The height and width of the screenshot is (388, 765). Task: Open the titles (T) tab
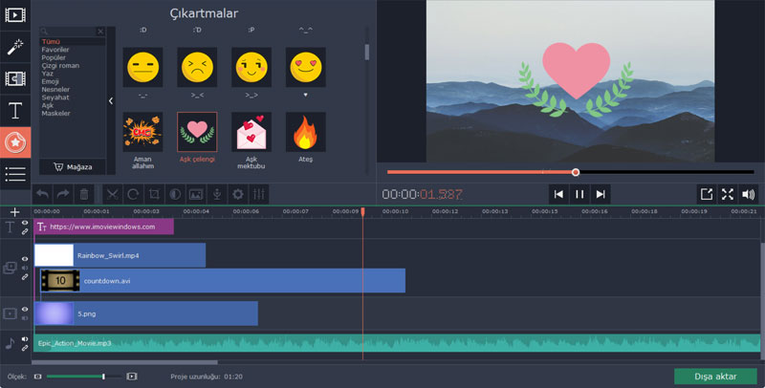(15, 111)
